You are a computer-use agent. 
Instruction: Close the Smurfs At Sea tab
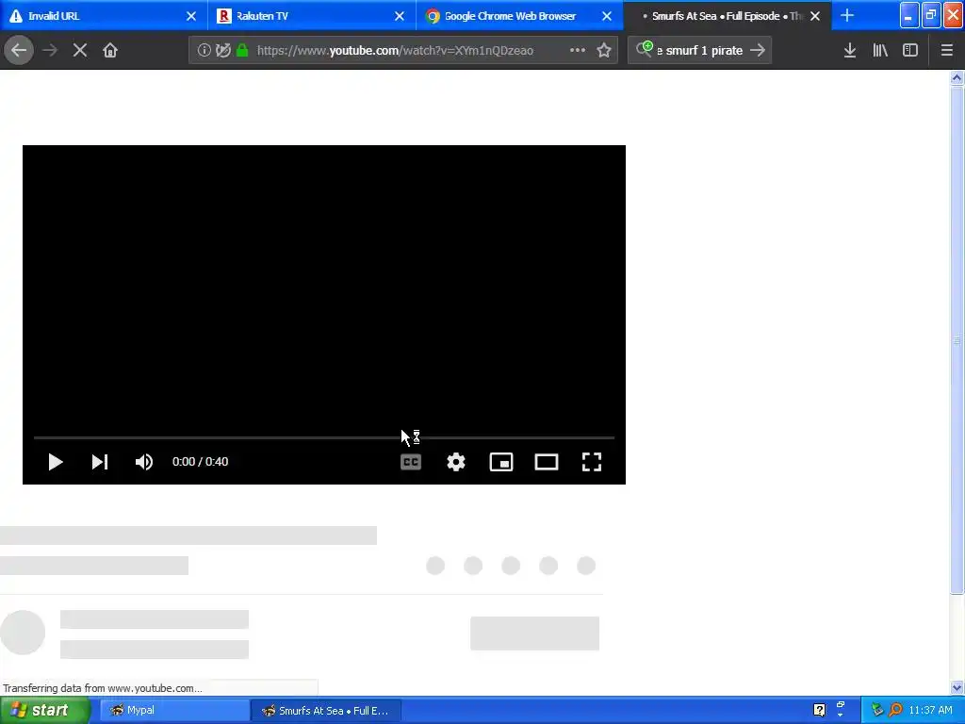(x=815, y=16)
